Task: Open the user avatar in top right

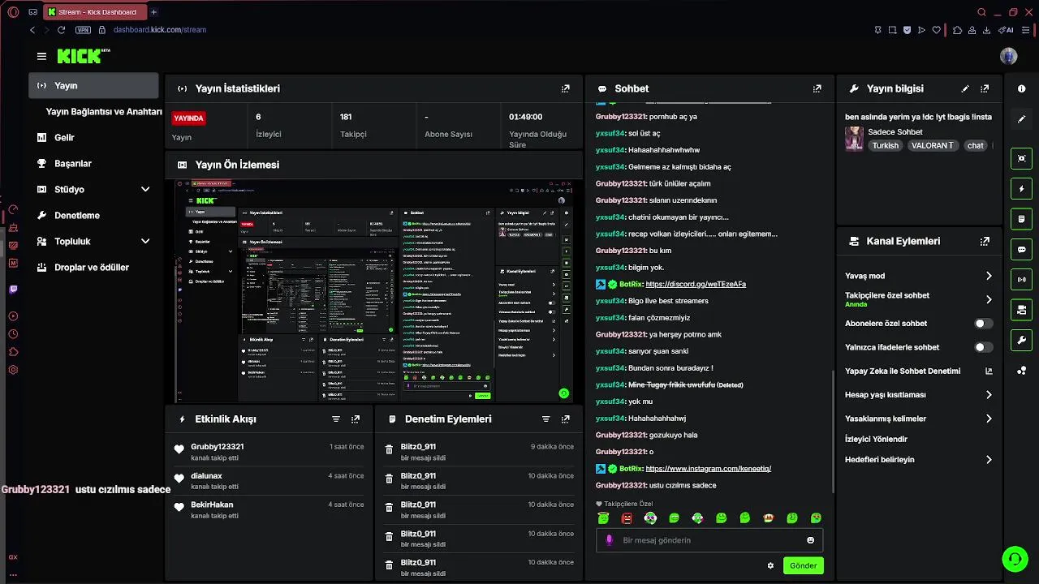Action: point(1009,56)
